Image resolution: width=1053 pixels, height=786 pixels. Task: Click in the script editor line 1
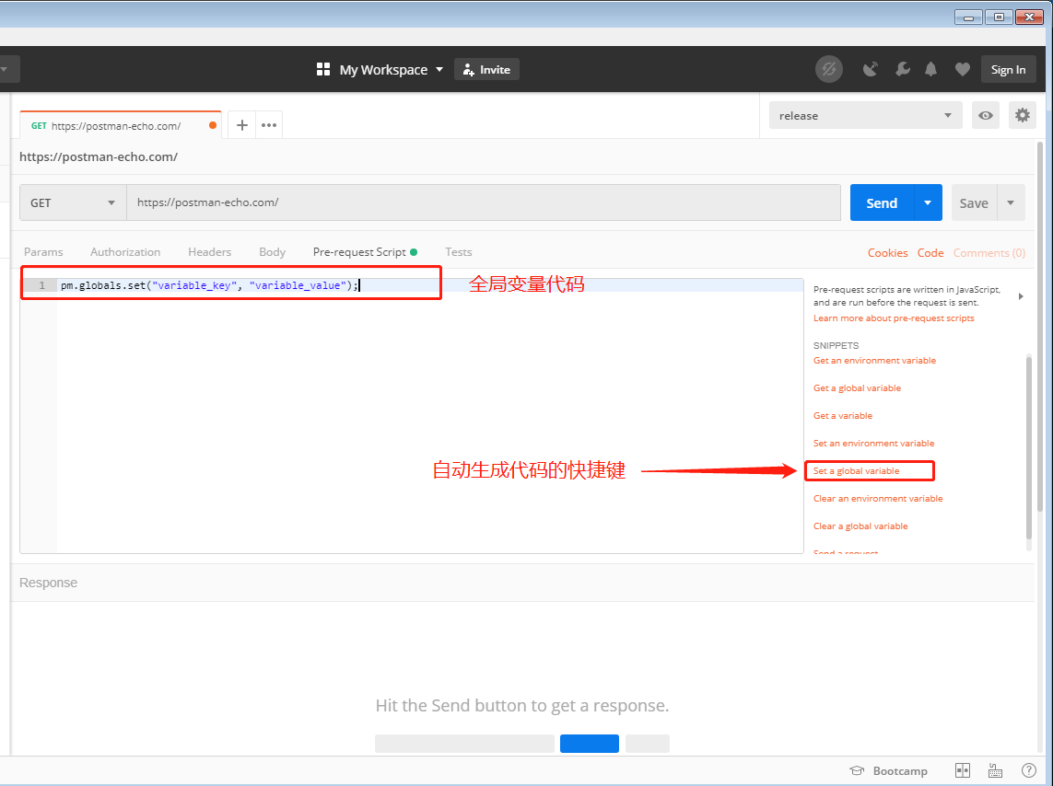pyautogui.click(x=430, y=285)
